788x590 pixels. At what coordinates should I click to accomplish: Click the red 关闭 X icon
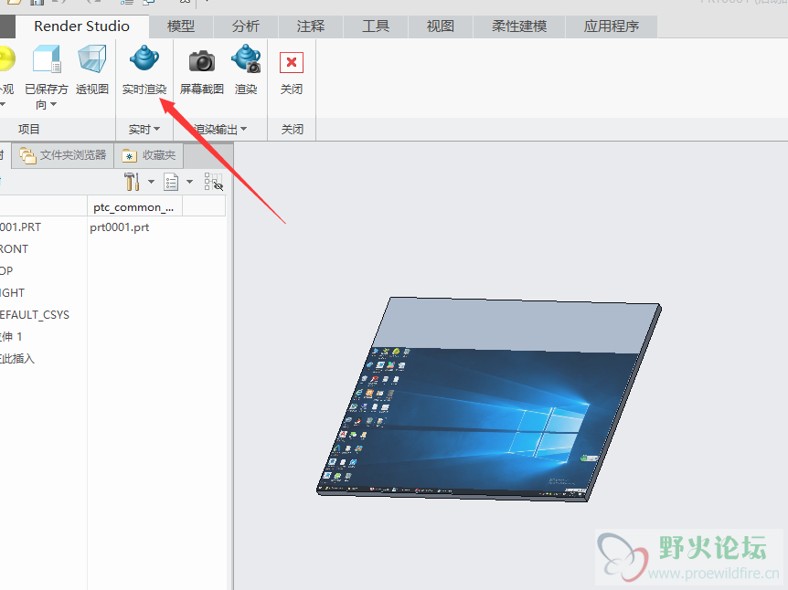click(x=292, y=62)
